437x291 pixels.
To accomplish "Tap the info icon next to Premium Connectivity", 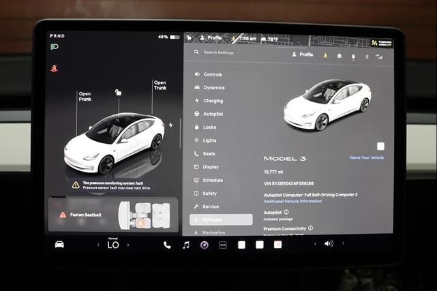I will pyautogui.click(x=310, y=228).
